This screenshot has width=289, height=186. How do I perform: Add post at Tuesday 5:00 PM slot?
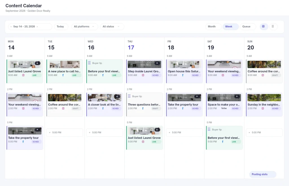[x=65, y=133]
